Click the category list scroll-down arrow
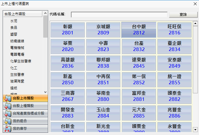Viewport: 199px width, 135px height. (45, 92)
